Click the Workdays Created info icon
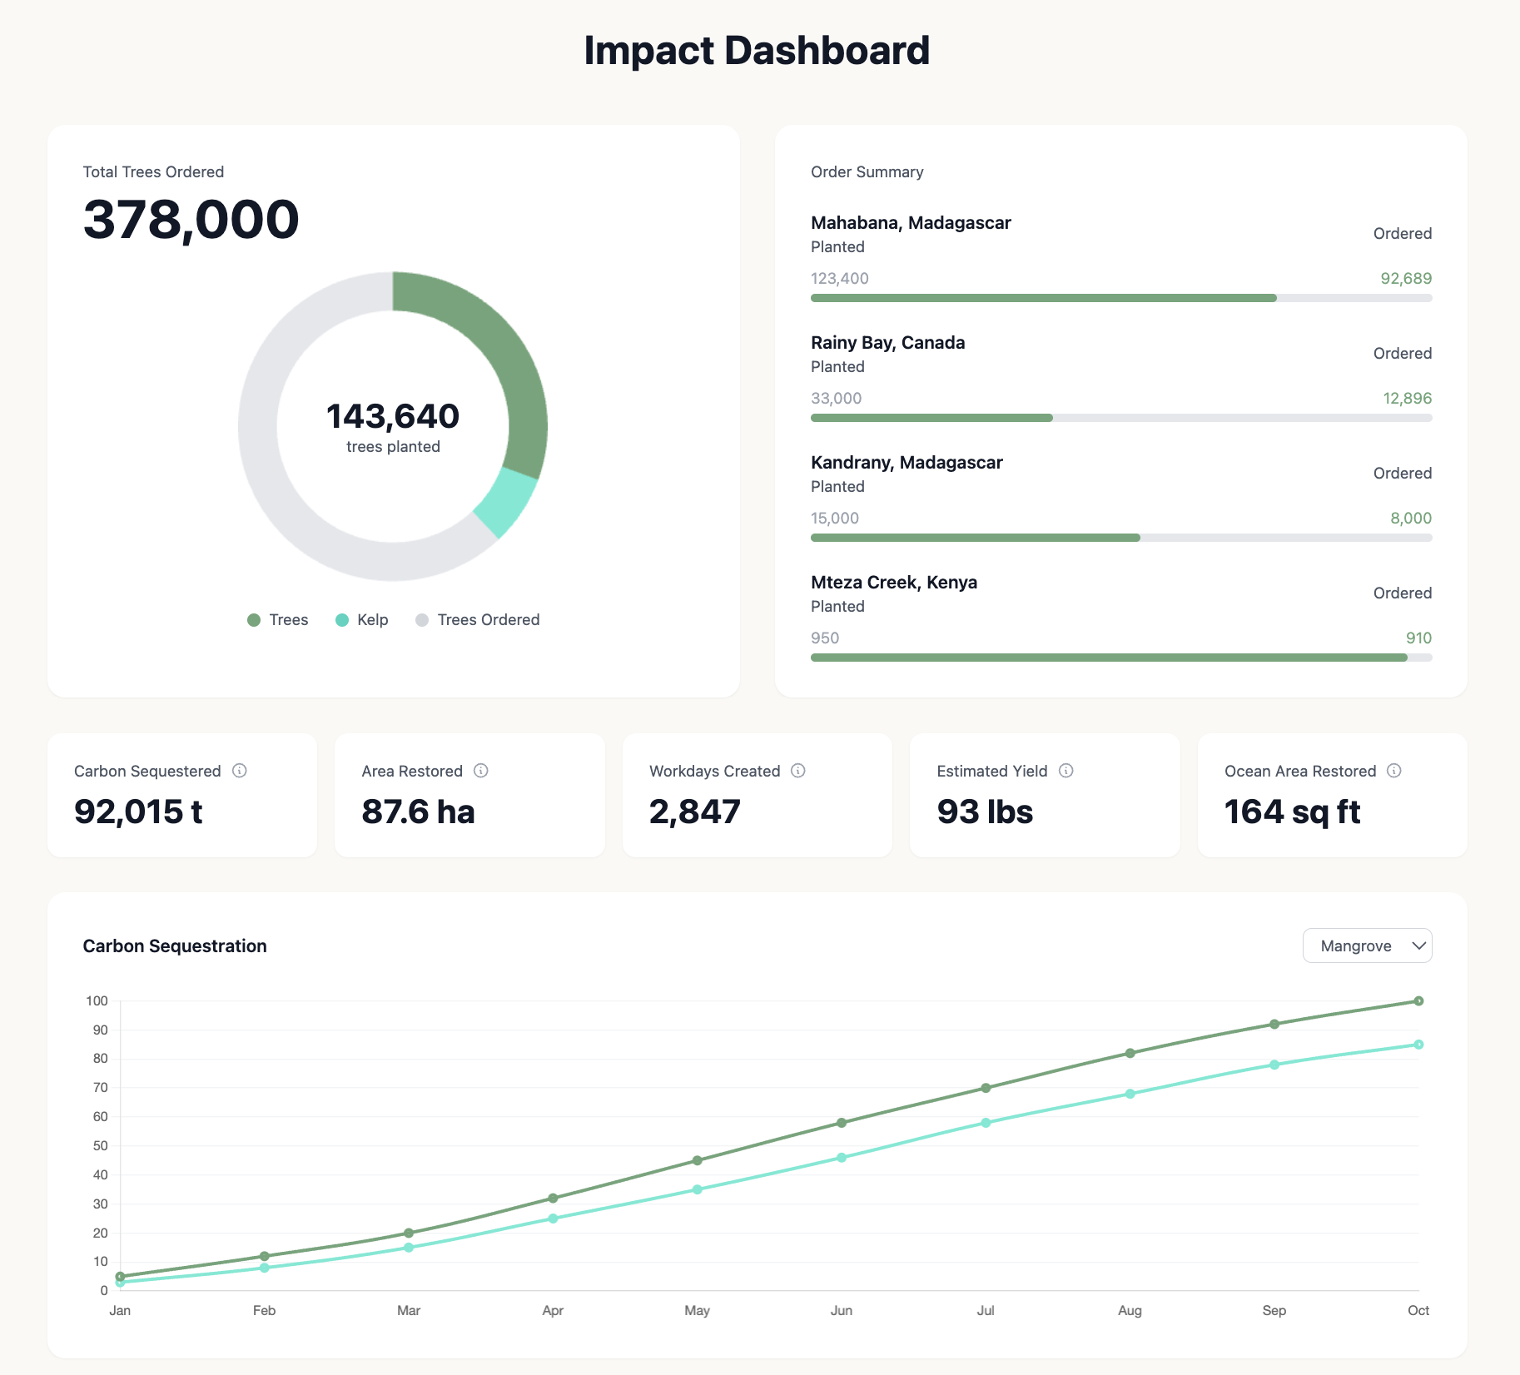 797,771
